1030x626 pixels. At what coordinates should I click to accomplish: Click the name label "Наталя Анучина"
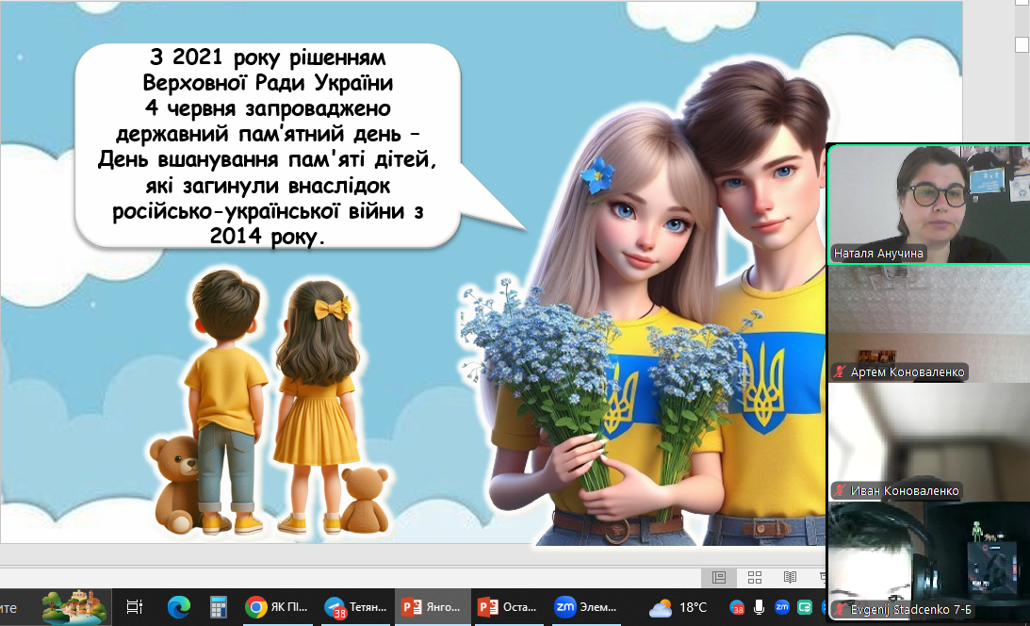878,254
